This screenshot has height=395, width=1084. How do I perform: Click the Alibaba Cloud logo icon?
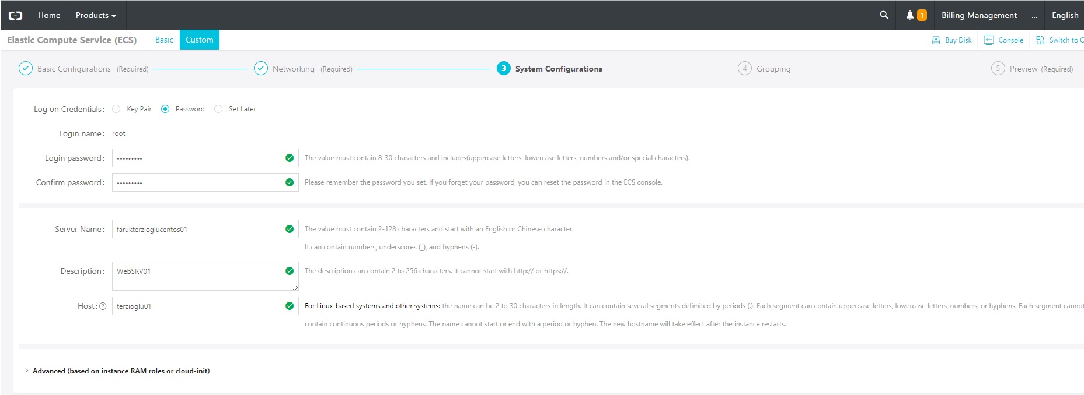[16, 16]
